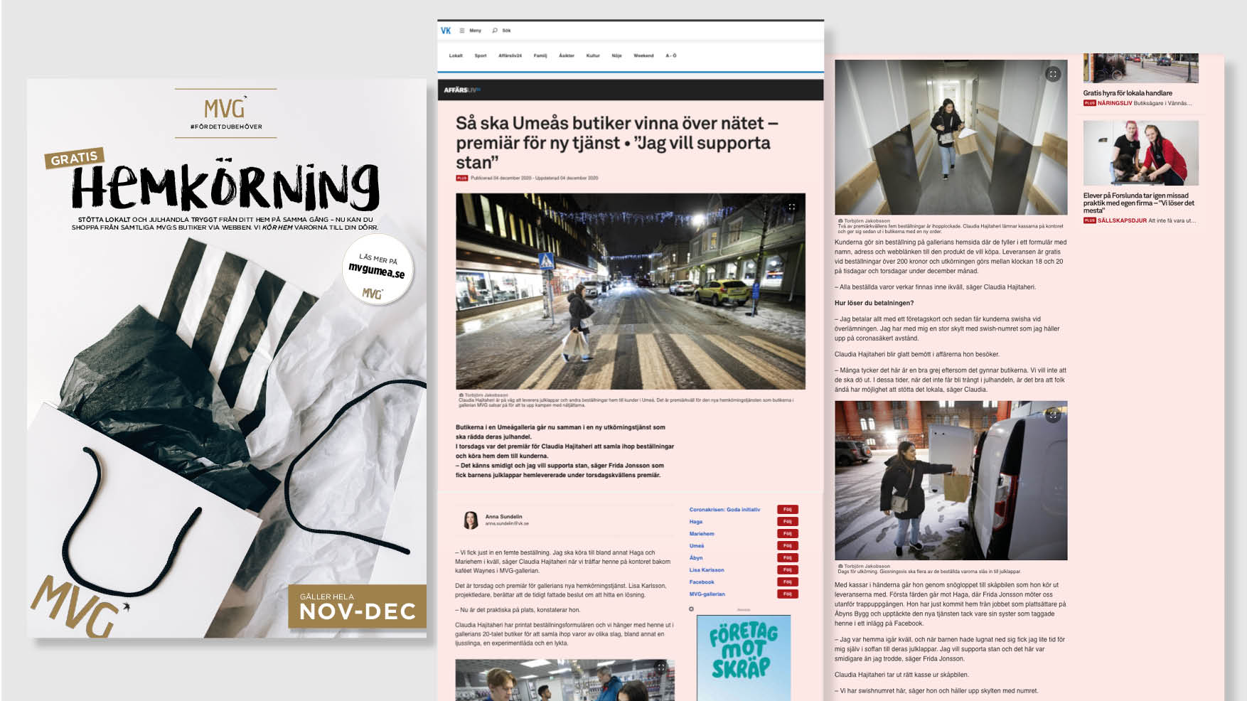The height and width of the screenshot is (701, 1247).
Task: Open Elever på Forslunda article headline
Action: (x=1139, y=203)
